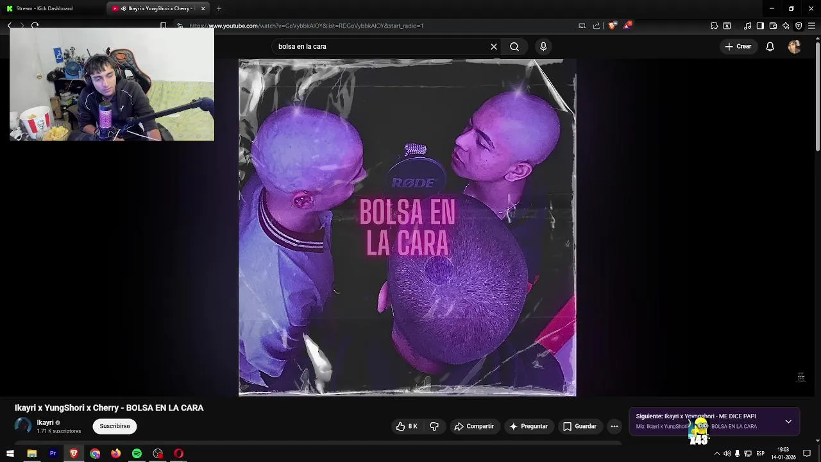The height and width of the screenshot is (462, 821).
Task: Open more actions three-dot menu
Action: 614,426
